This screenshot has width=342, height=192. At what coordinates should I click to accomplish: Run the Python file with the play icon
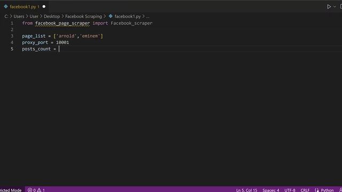[329, 7]
